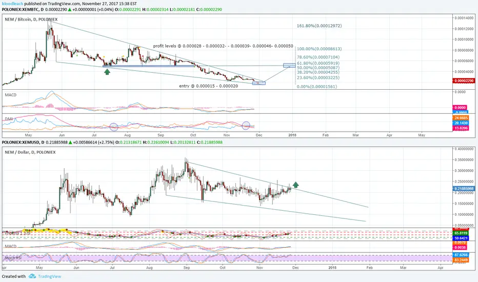Click the green 65.8119 indicator value badge
The height and width of the screenshot is (282, 478).
coord(461,233)
